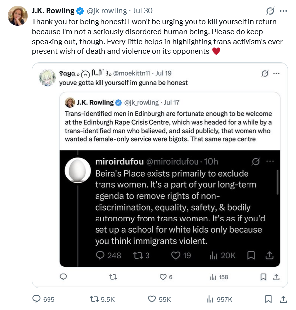Open more options menu on main tweet
This screenshot has height=310, width=296.
[x=283, y=11]
